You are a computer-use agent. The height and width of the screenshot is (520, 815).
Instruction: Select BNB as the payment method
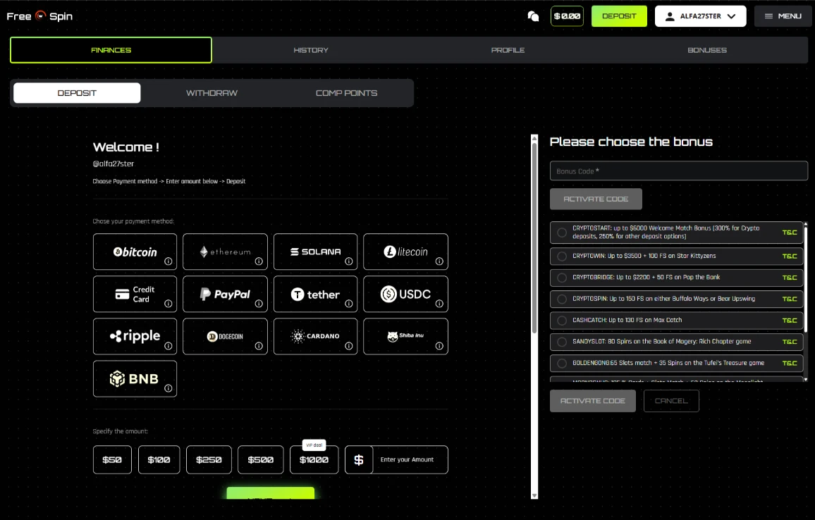(x=135, y=378)
